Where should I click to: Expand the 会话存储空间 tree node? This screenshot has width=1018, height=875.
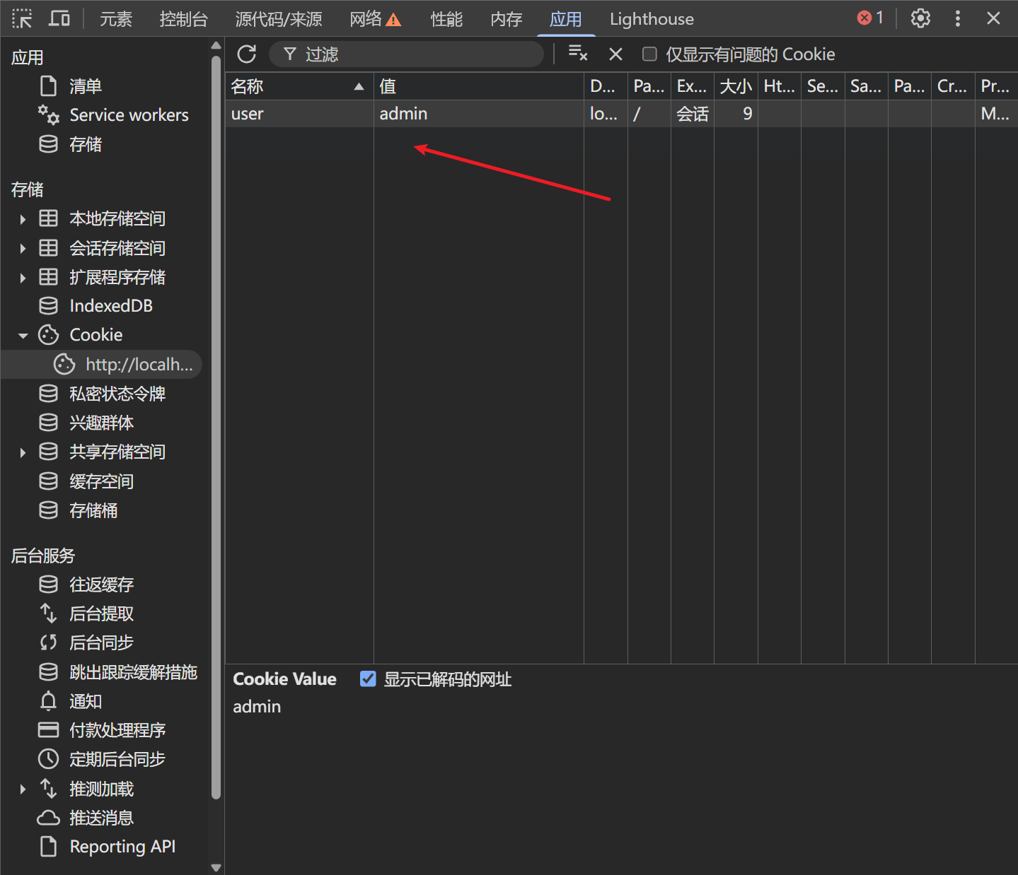coord(23,249)
